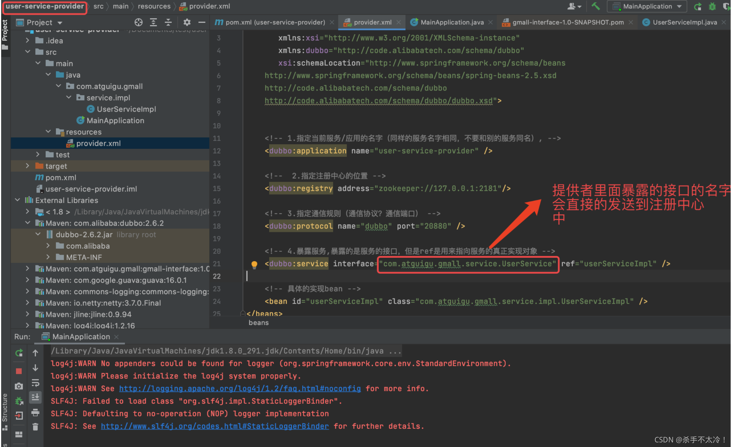
Task: Select UserServiceImpl in the project tree
Action: point(126,109)
